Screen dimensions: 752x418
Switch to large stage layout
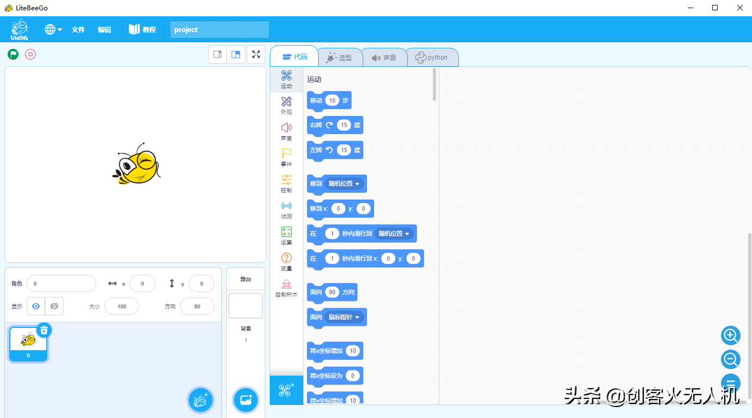click(x=236, y=54)
